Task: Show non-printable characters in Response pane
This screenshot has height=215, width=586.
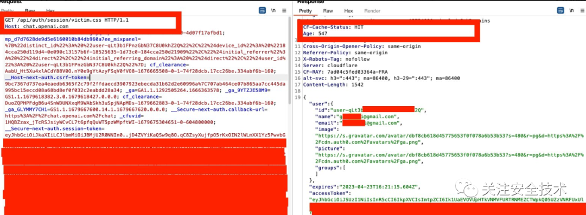Action: point(571,11)
